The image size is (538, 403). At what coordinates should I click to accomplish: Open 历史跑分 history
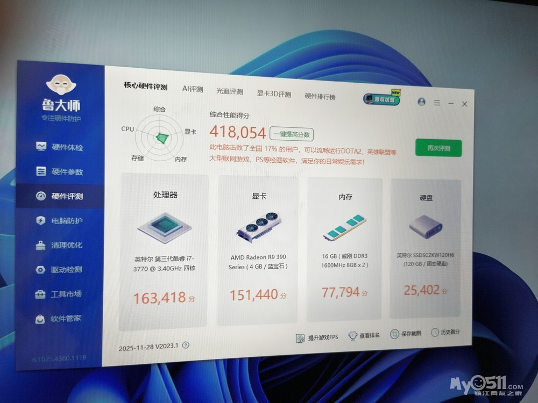pyautogui.click(x=445, y=333)
